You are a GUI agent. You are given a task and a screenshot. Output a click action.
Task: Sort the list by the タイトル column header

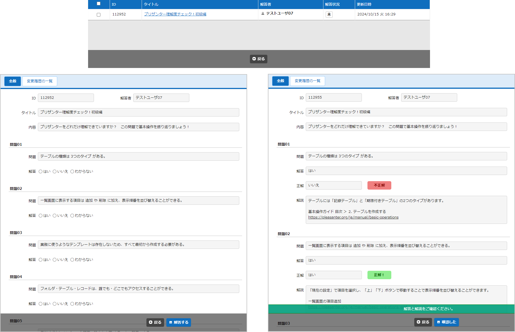pos(200,4)
